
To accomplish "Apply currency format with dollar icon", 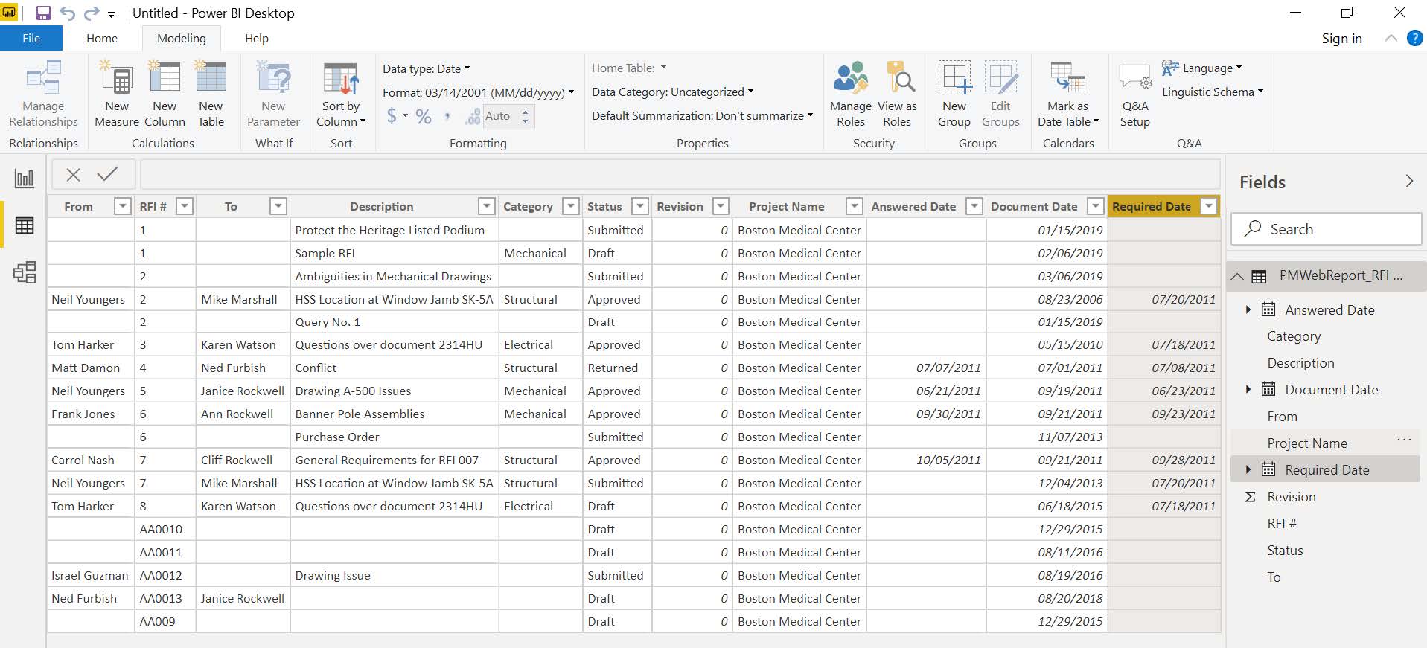I will (392, 116).
